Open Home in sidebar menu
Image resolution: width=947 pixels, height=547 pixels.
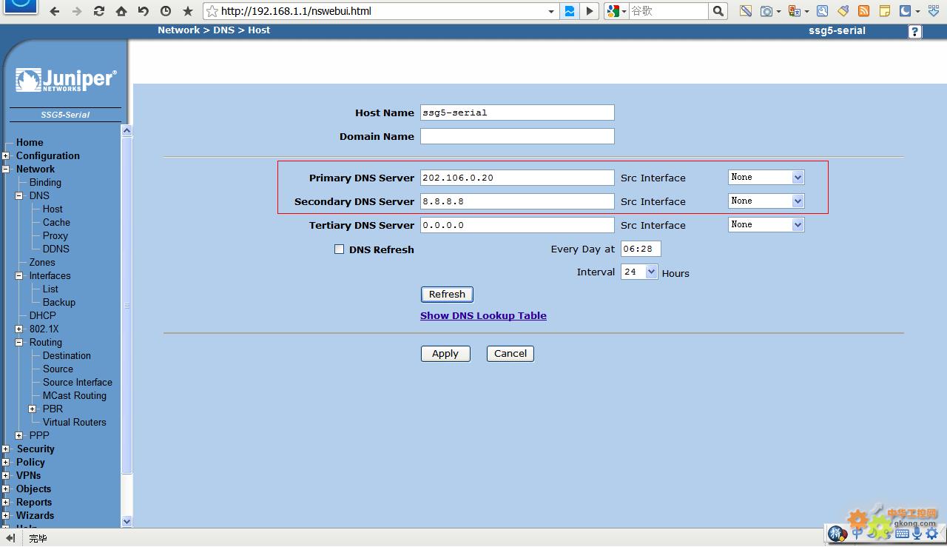(x=30, y=143)
